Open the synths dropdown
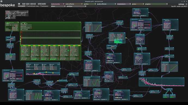The width and height of the screenshot is (188, 105). [x=90, y=4]
